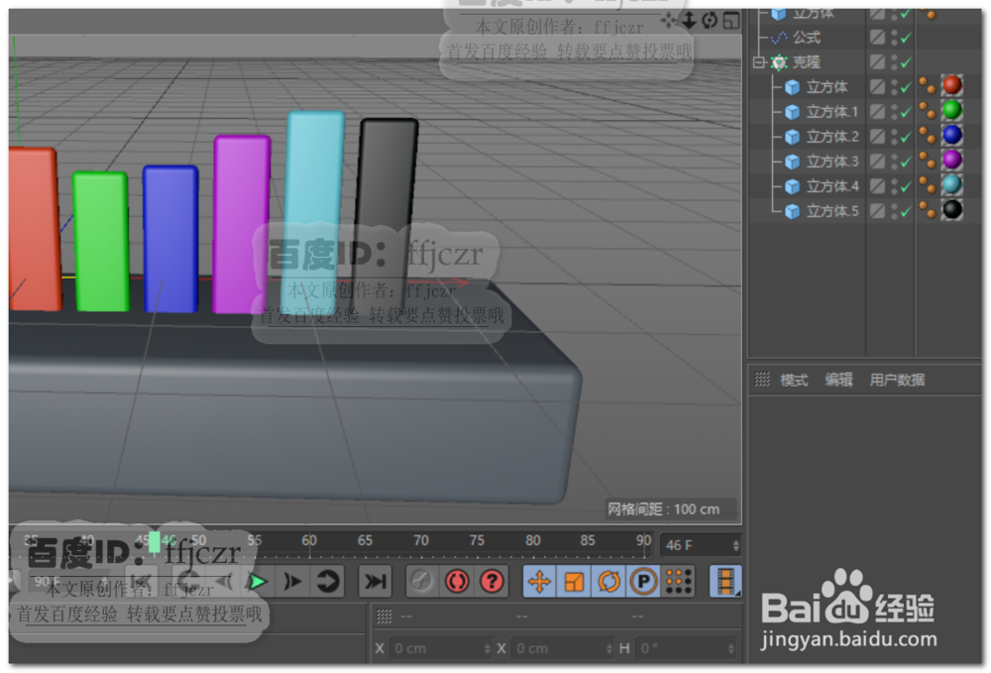
Task: Toggle the enable check for 立方体.1
Action: point(906,112)
